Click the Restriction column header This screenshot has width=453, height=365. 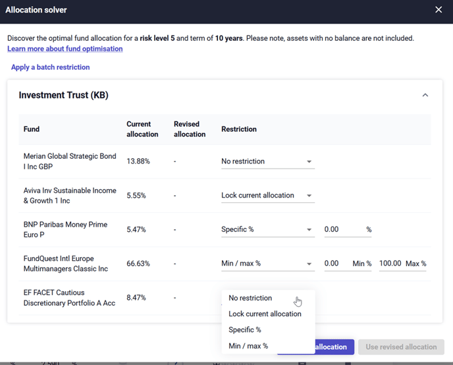(239, 129)
